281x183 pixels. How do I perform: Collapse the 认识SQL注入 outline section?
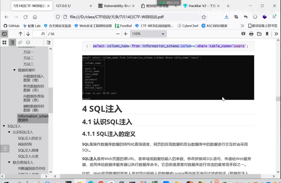[9, 132]
